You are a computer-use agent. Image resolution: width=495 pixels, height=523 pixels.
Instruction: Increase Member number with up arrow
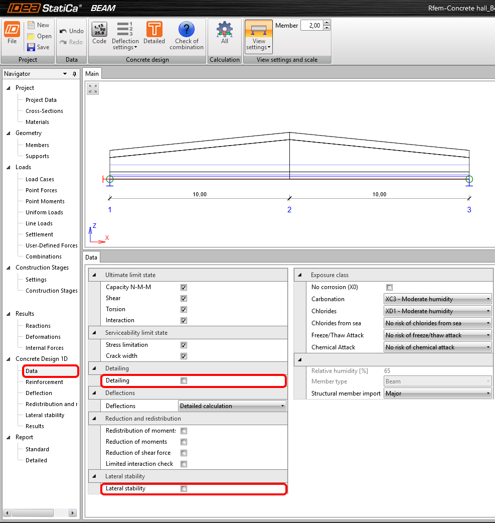point(327,23)
